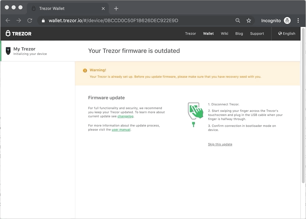306x219 pixels.
Task: Click the Trezor logo in header
Action: point(18,33)
